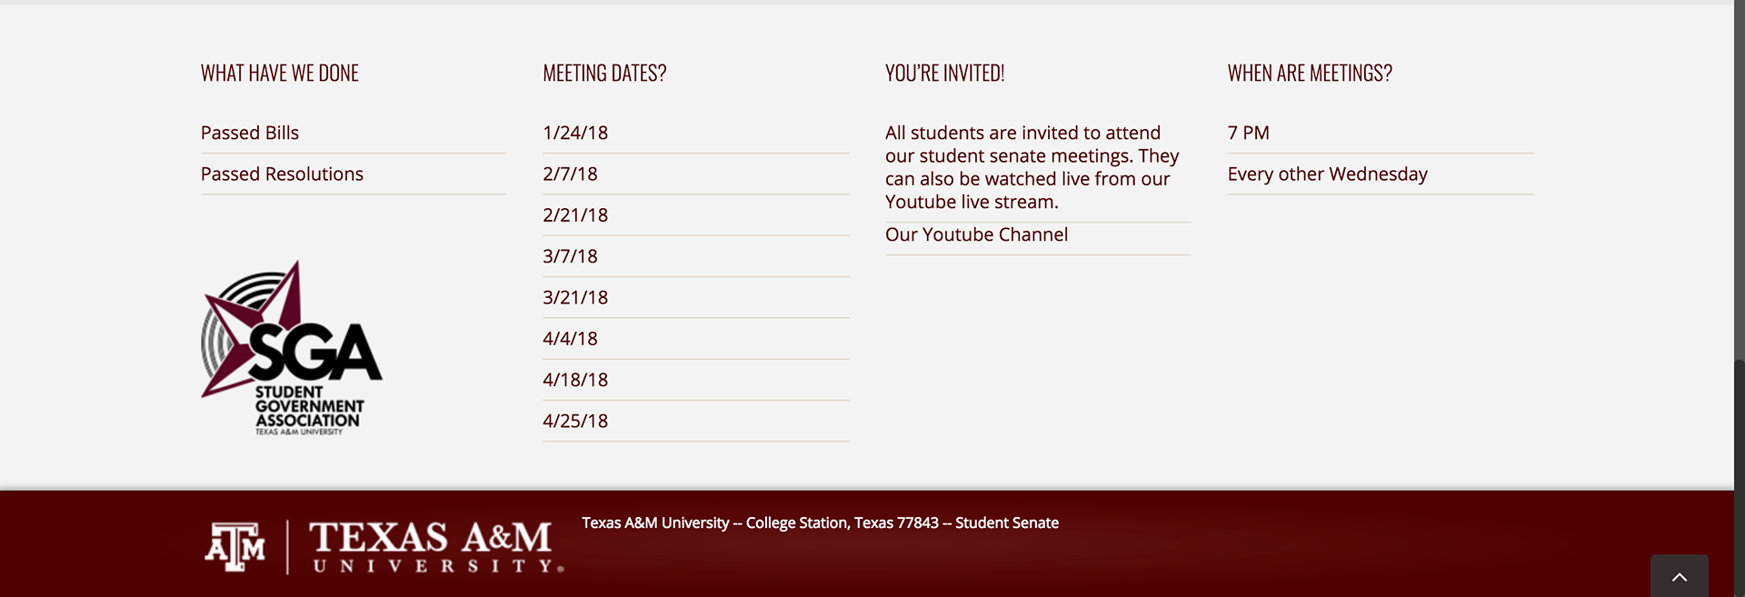Select the 4/4/18 meeting date
1745x597 pixels.
pos(570,339)
